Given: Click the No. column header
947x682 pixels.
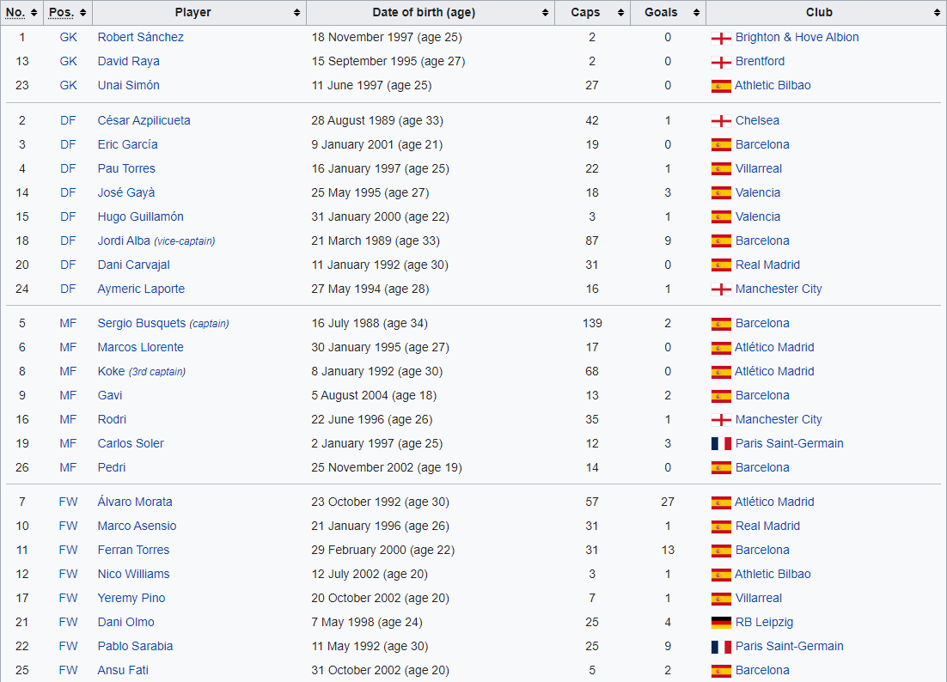Looking at the screenshot, I should pos(16,13).
